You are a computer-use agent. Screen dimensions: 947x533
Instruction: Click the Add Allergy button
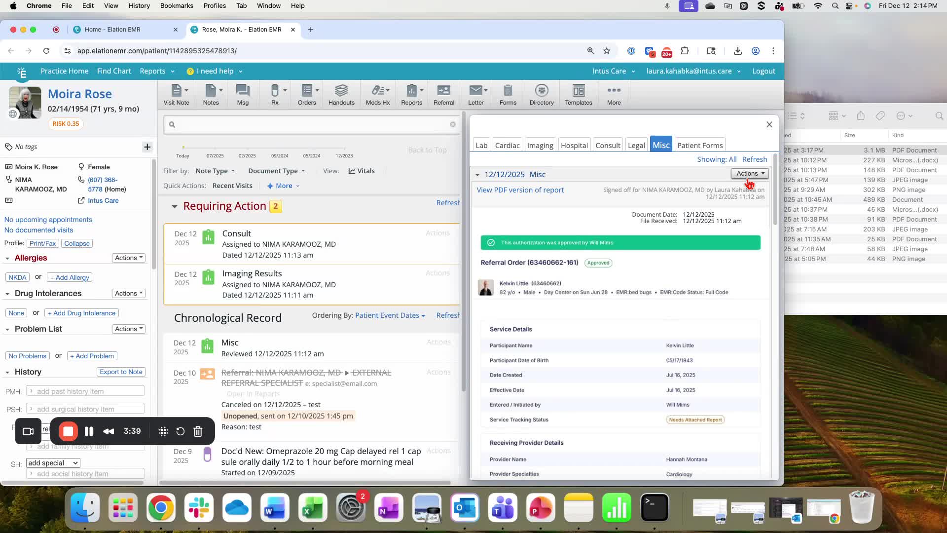tap(70, 277)
